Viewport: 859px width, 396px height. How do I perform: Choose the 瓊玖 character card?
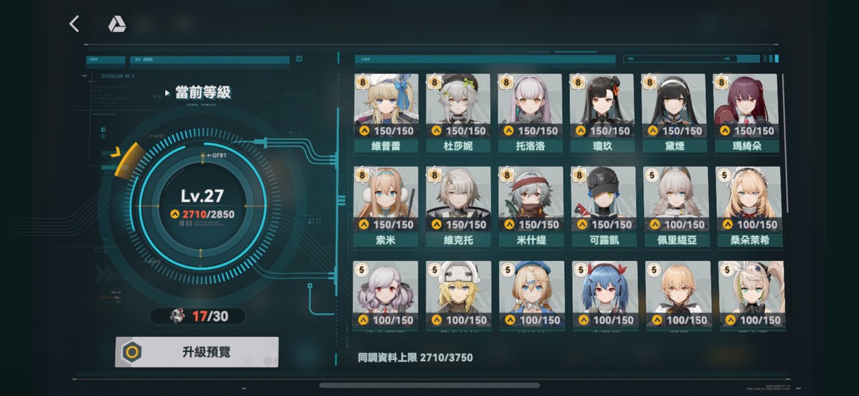coord(602,113)
